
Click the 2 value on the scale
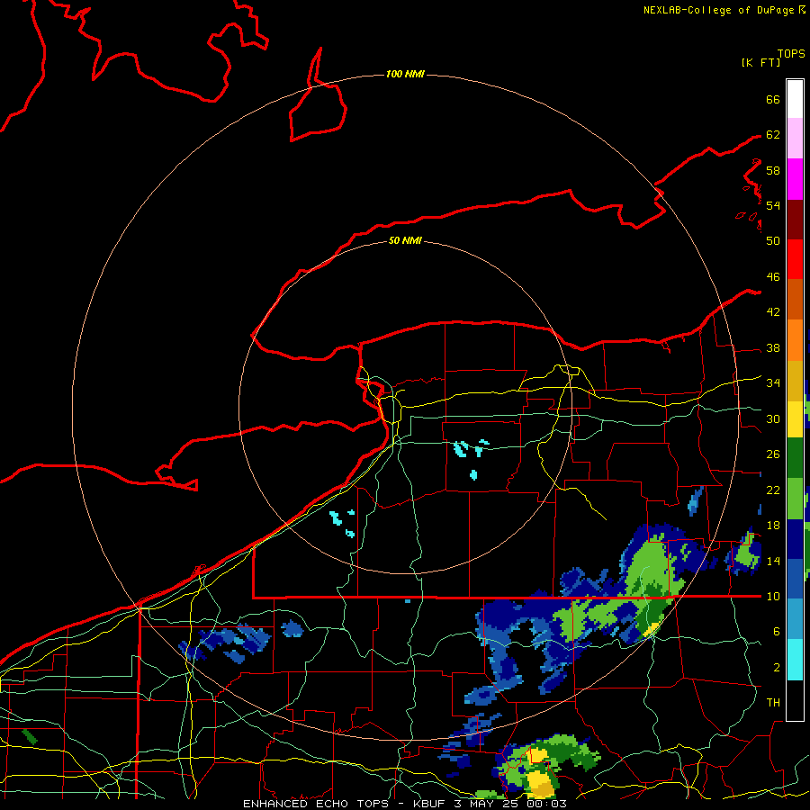(x=777, y=667)
